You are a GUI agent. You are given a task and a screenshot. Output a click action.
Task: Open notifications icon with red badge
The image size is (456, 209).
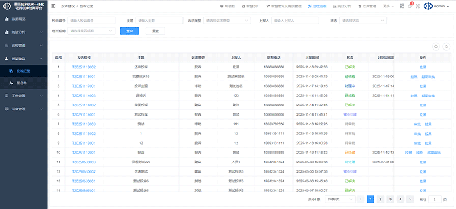coord(410,6)
